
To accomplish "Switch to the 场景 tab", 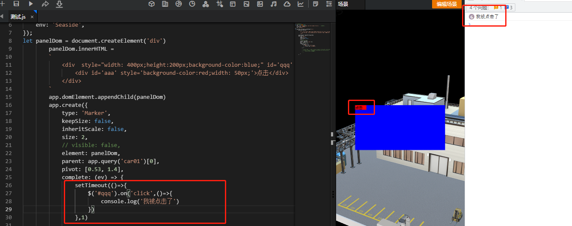I will (343, 4).
